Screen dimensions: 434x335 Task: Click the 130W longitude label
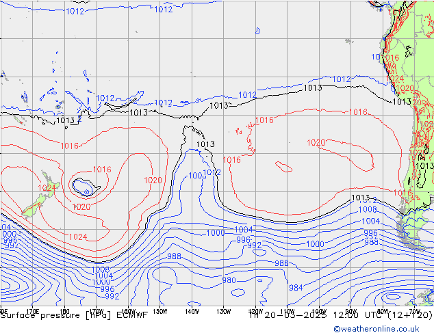(224, 312)
